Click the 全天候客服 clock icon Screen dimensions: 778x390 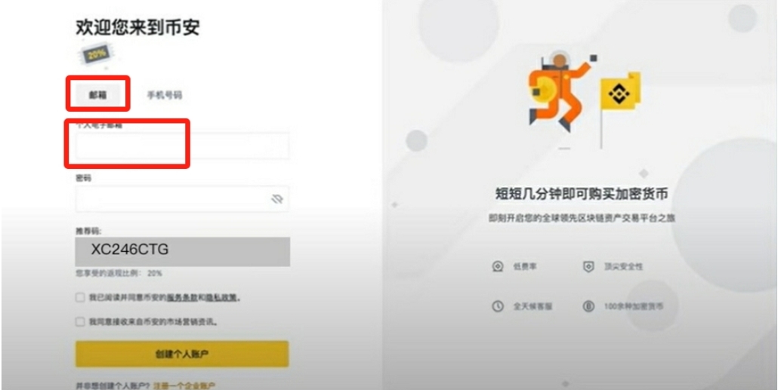498,306
